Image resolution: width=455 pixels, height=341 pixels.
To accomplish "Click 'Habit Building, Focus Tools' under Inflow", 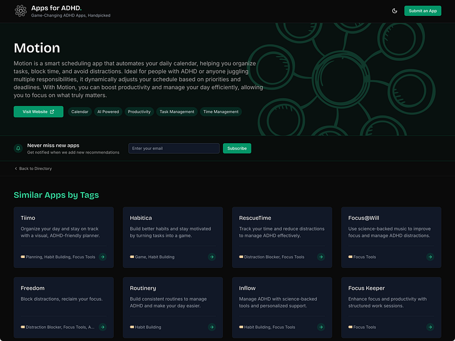I will [270, 327].
